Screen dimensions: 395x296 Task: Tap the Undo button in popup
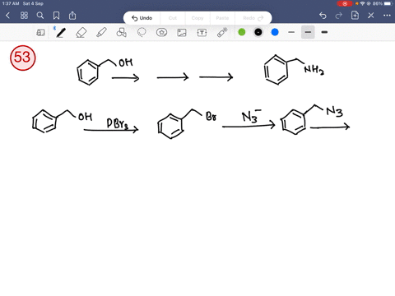tap(142, 18)
